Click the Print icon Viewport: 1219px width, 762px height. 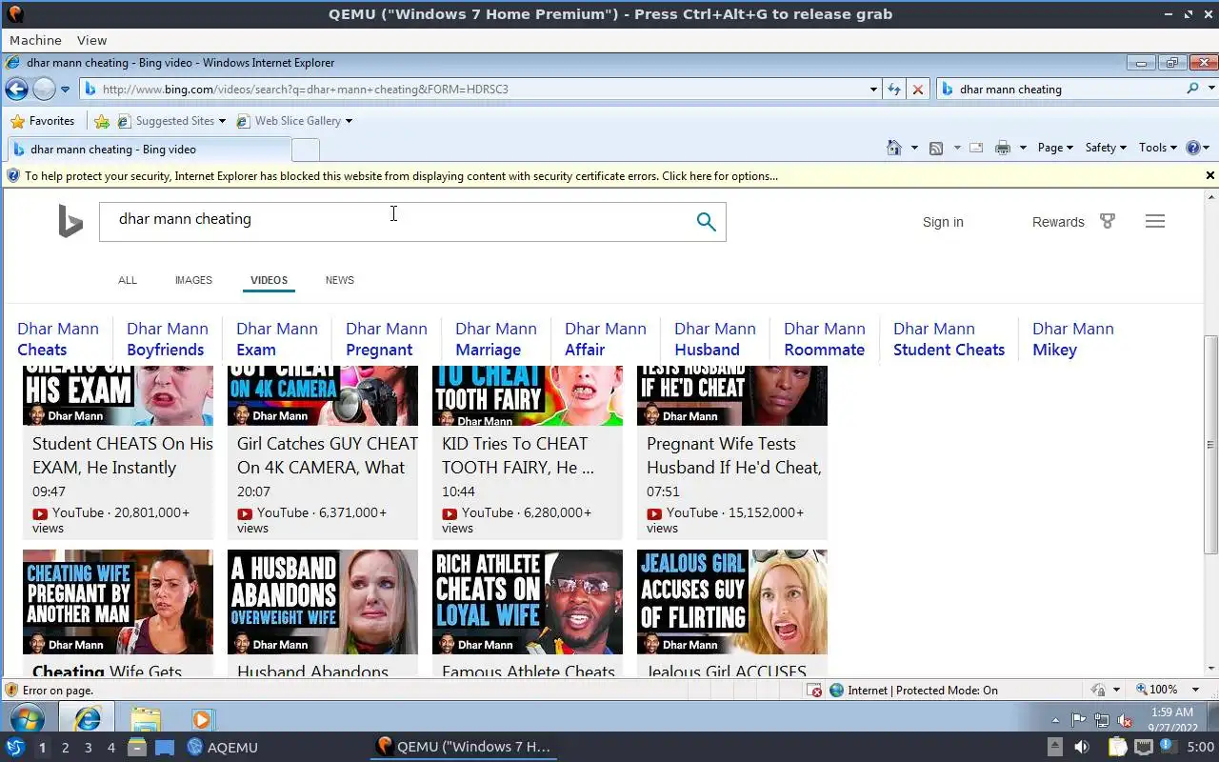click(1003, 148)
